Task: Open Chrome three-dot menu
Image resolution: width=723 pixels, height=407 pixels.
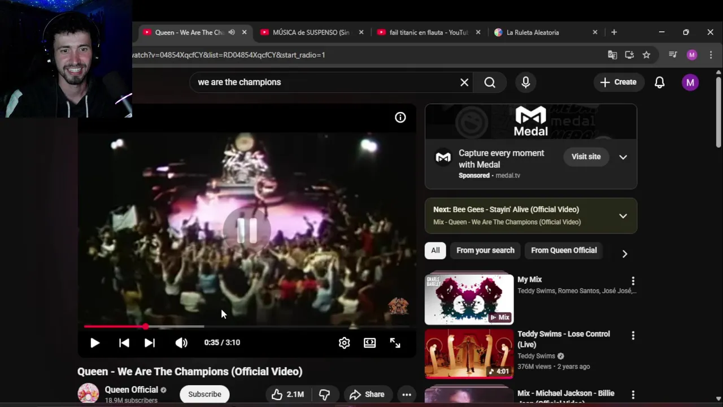Action: click(x=711, y=55)
